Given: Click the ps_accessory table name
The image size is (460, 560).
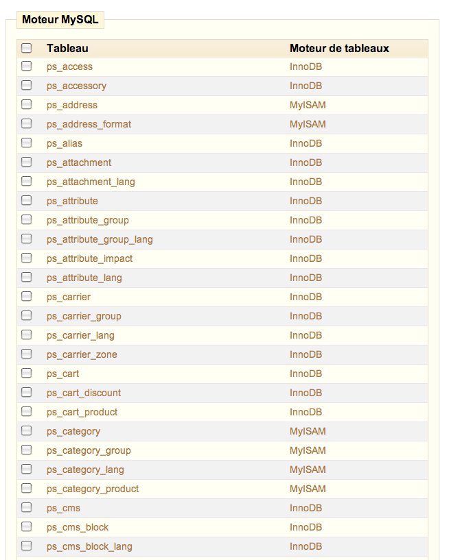Looking at the screenshot, I should click(76, 86).
